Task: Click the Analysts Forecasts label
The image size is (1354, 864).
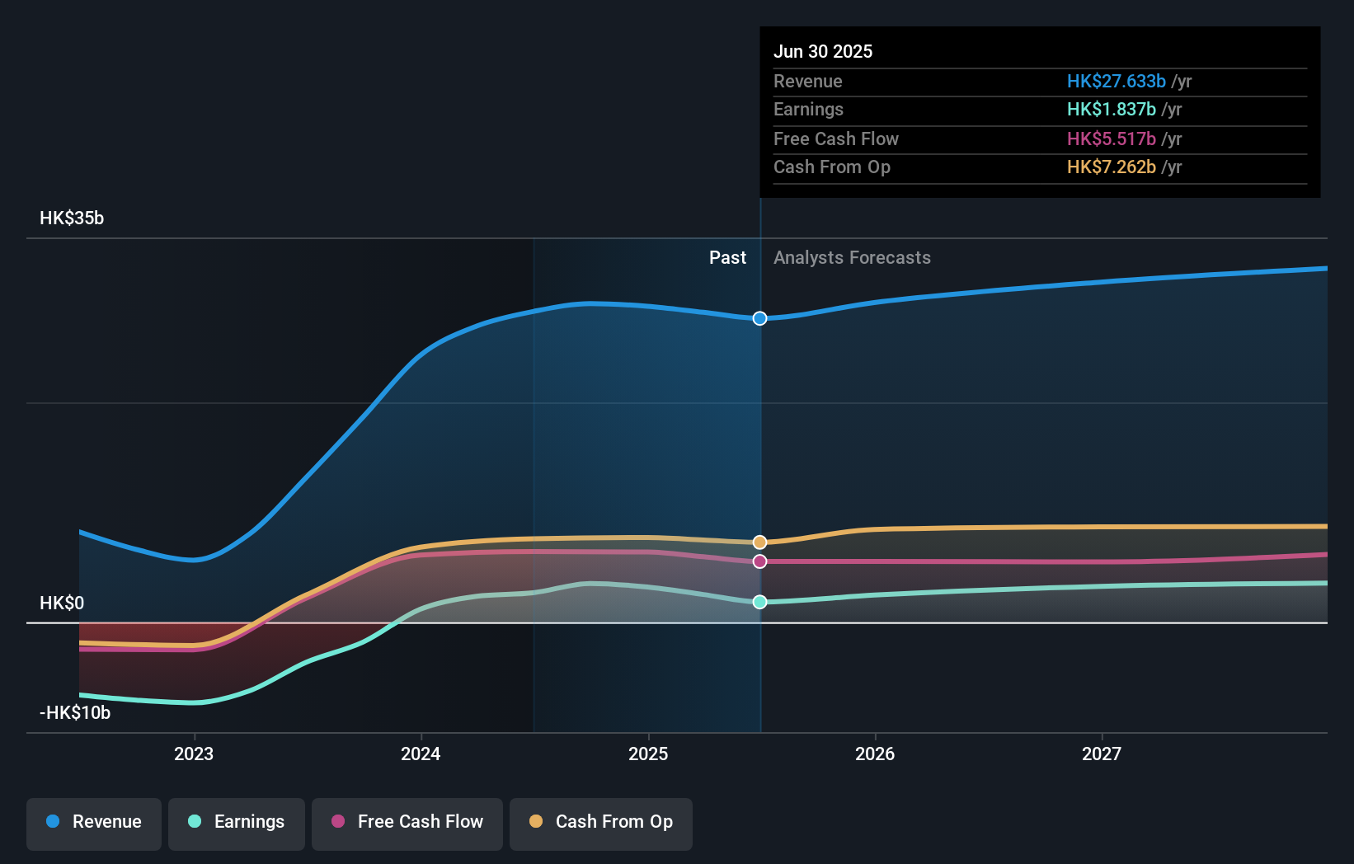Action: pyautogui.click(x=852, y=258)
